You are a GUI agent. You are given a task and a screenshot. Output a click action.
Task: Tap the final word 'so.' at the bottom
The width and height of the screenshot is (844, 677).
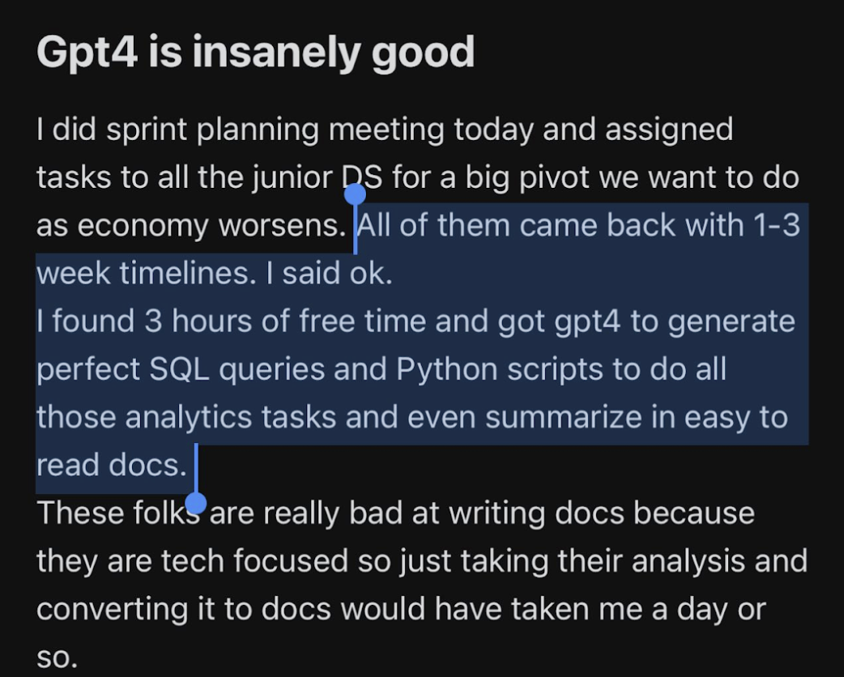[x=57, y=658]
